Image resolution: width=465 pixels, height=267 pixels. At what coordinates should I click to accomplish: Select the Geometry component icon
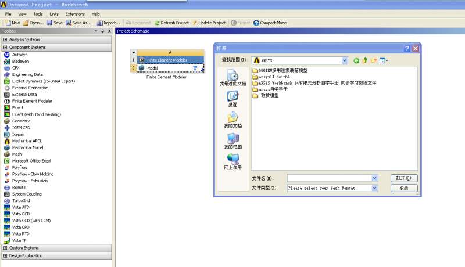click(x=7, y=121)
